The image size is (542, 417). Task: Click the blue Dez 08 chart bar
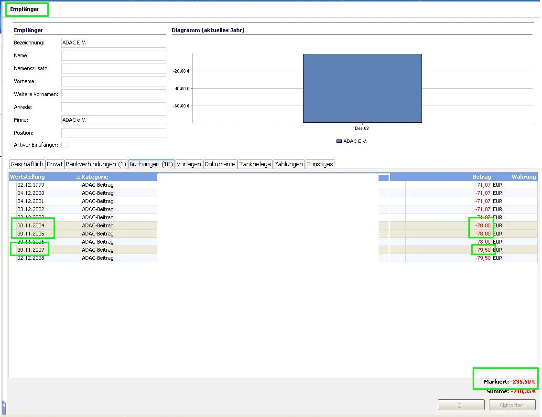(362, 88)
